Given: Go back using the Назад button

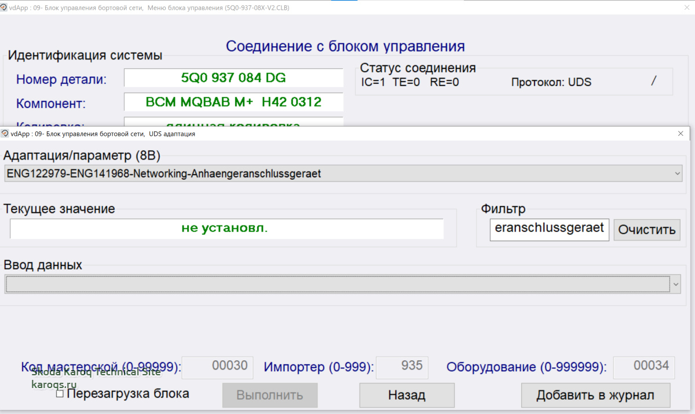Looking at the screenshot, I should tap(407, 395).
